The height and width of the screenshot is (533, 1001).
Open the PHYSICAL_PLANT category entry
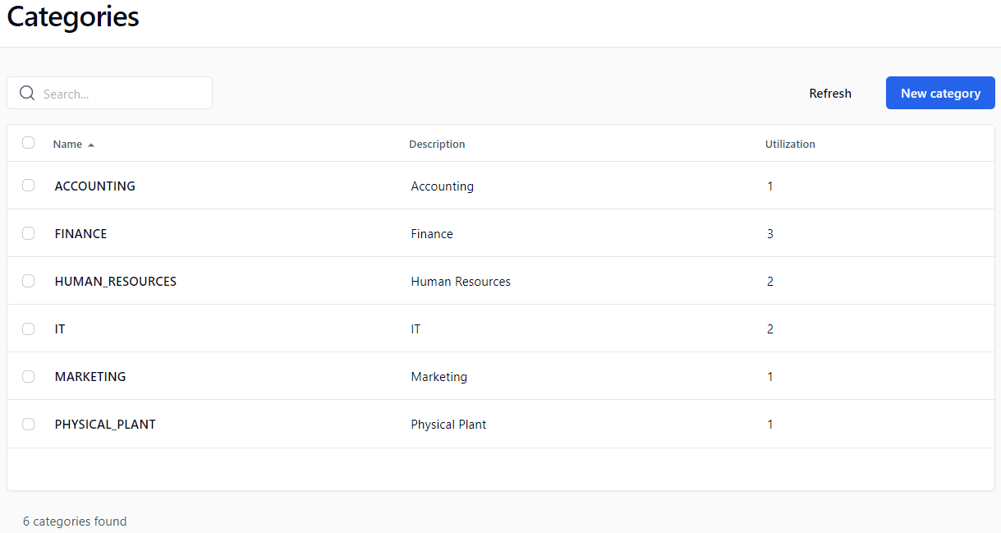point(105,425)
